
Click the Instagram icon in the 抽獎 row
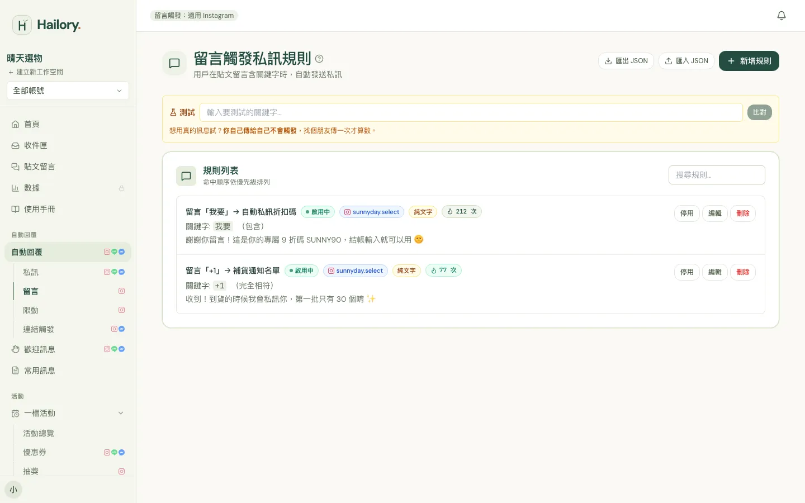point(121,471)
